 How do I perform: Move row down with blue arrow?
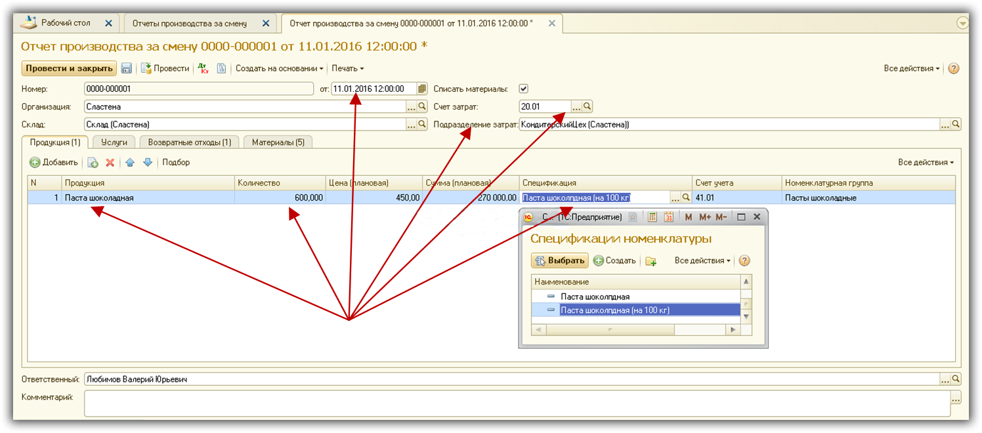click(x=148, y=162)
